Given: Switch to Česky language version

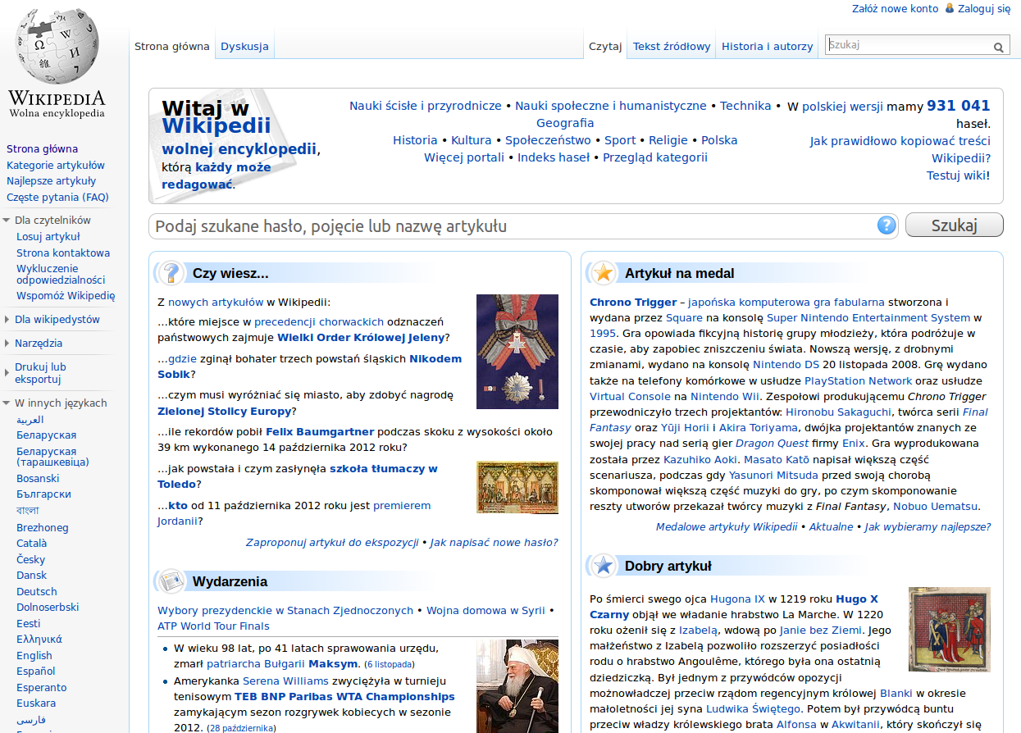Looking at the screenshot, I should pyautogui.click(x=31, y=559).
